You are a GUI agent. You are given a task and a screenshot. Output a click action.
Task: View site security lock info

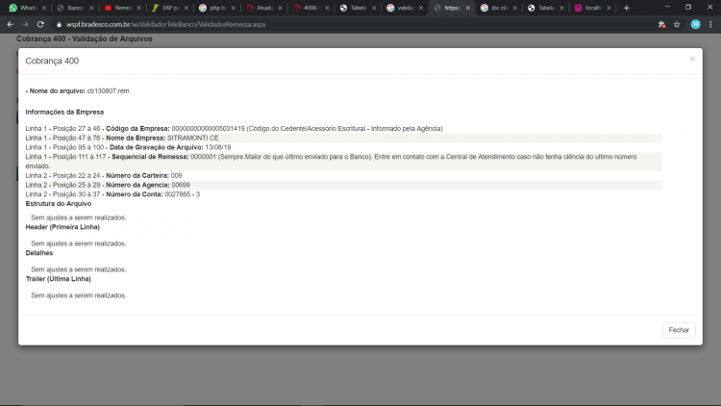pos(59,24)
